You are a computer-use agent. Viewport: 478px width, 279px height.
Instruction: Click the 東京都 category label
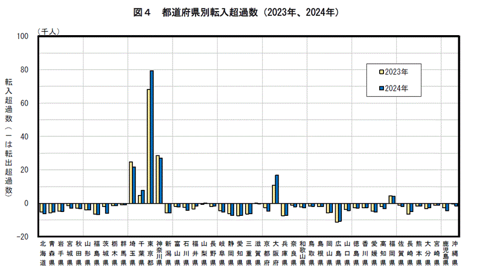click(x=150, y=254)
